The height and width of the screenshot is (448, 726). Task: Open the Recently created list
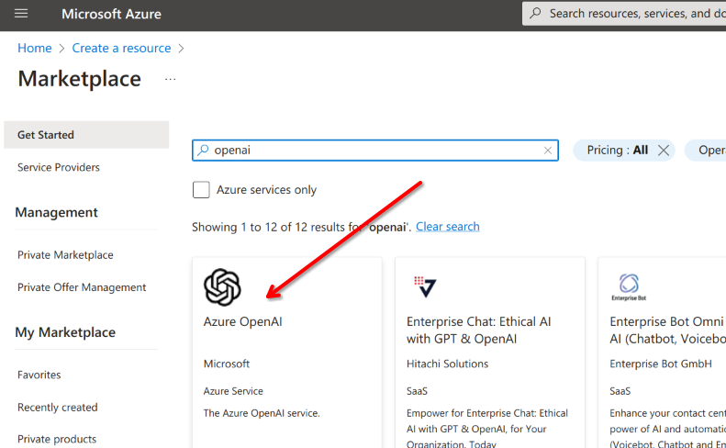point(57,408)
